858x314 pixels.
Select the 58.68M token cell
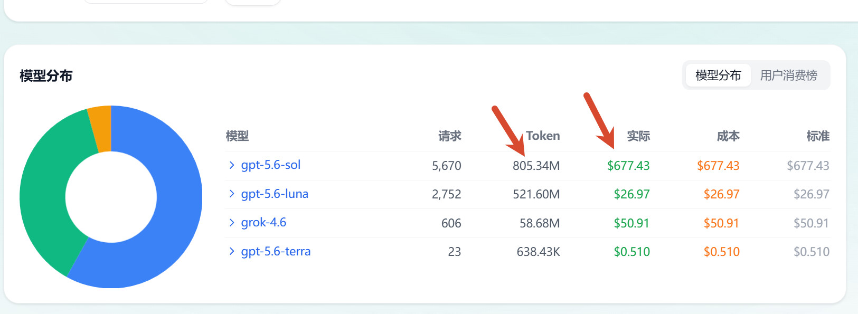point(540,223)
